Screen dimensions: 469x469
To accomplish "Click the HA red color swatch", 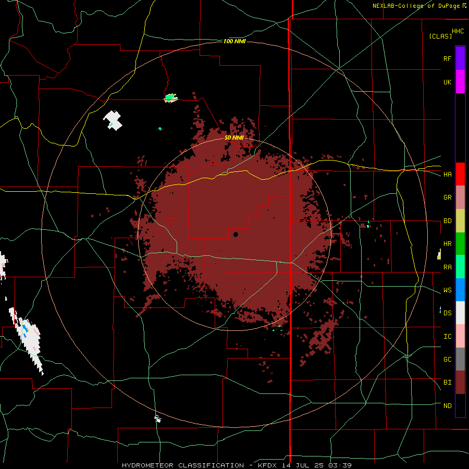I will pos(460,174).
